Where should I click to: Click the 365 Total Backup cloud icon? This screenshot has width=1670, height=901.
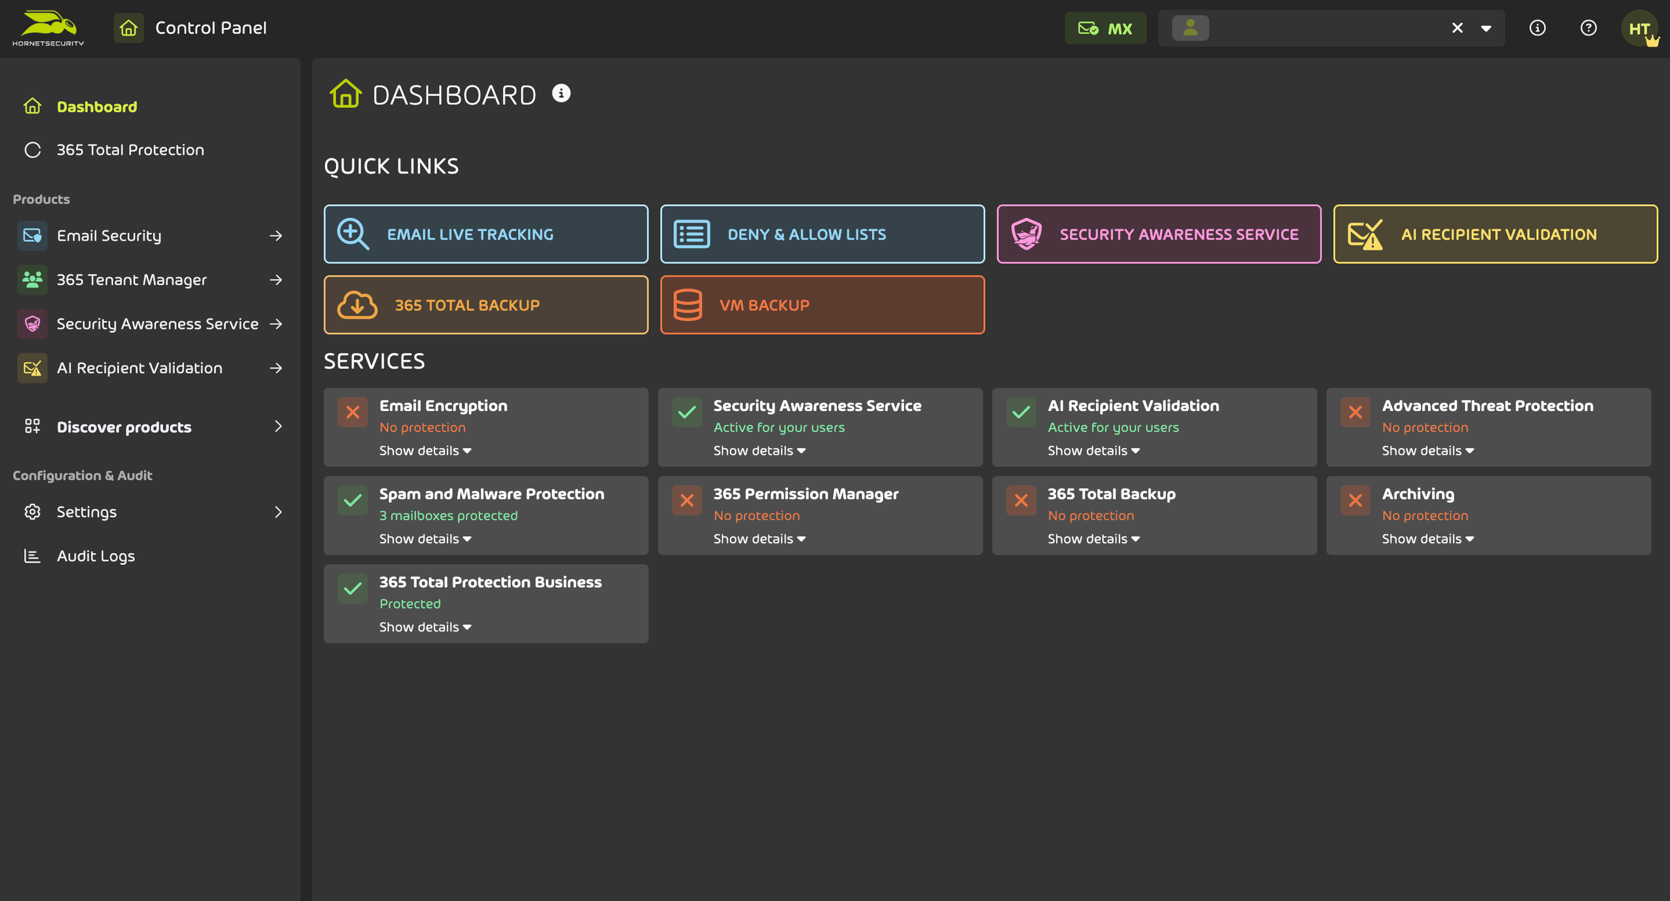pos(357,305)
